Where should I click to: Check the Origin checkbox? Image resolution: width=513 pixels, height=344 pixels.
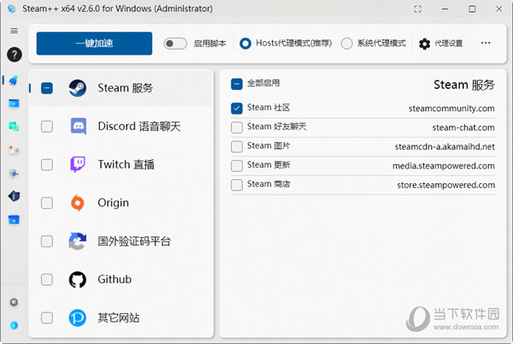pyautogui.click(x=47, y=203)
